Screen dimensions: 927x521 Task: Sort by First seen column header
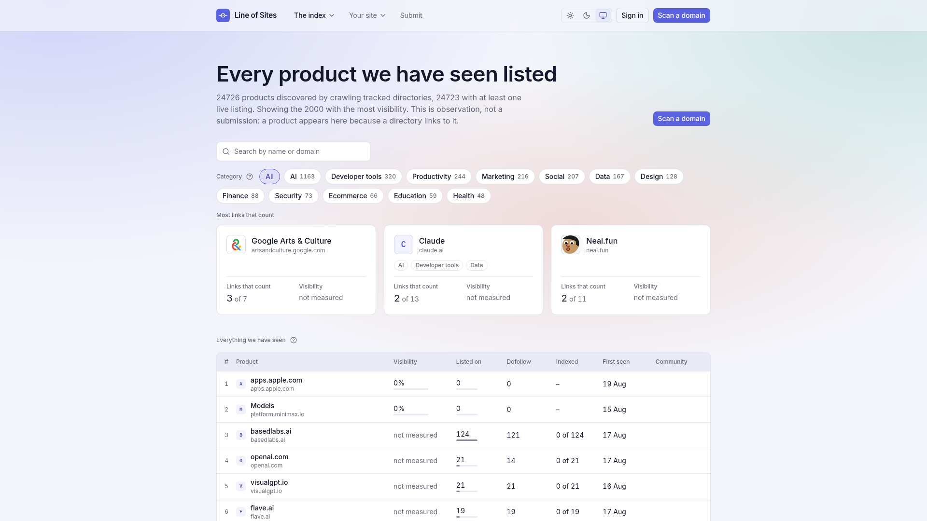coord(616,362)
